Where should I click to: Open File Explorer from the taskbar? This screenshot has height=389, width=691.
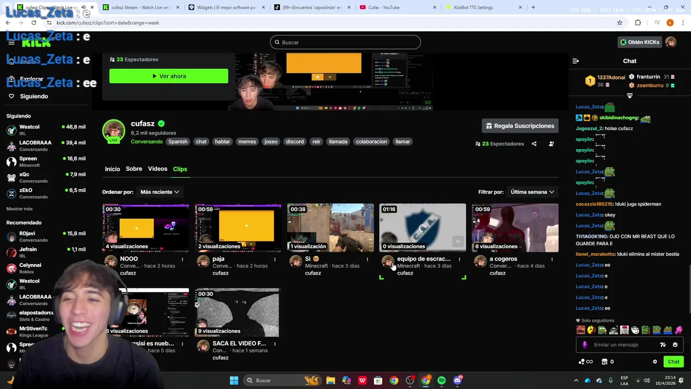pyautogui.click(x=330, y=380)
